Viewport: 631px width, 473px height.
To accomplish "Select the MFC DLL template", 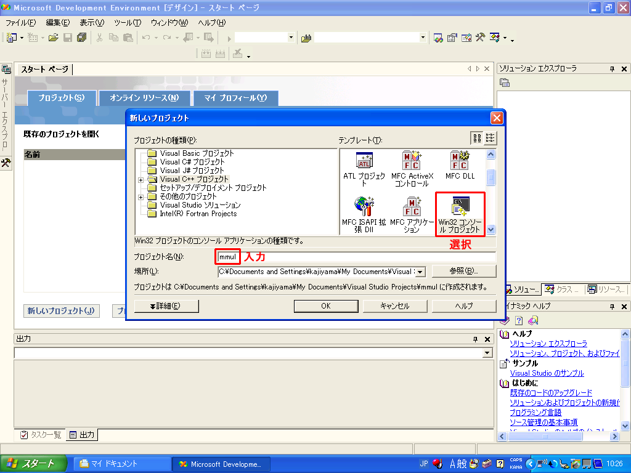I will tap(460, 165).
